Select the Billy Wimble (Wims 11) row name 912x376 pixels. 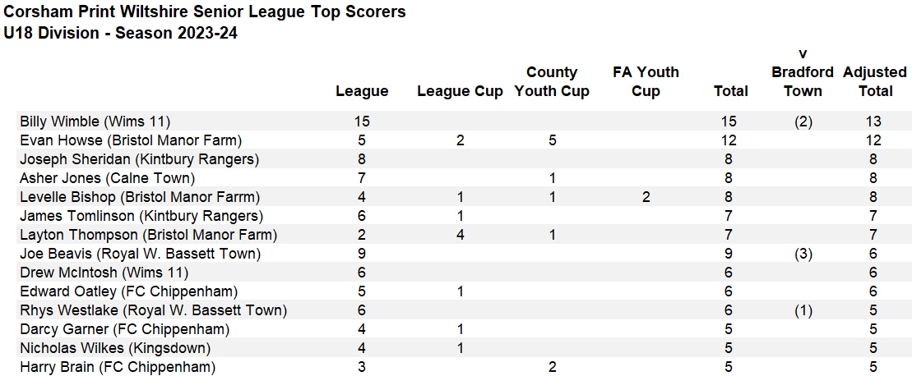point(95,122)
